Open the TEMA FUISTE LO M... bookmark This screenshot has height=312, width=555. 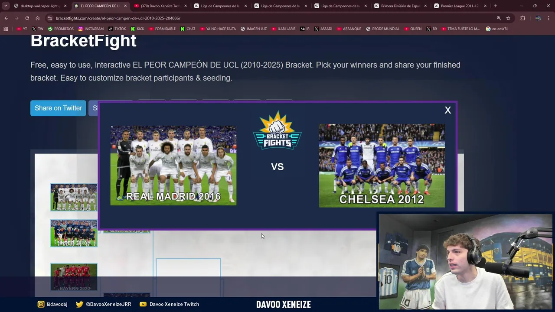460,29
